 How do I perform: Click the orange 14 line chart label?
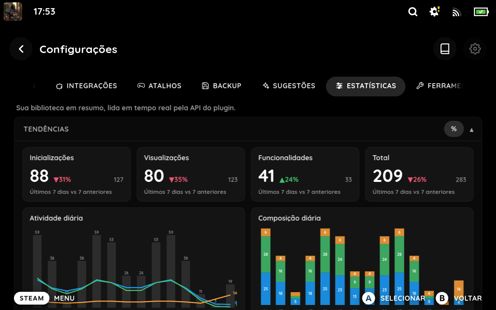235,293
